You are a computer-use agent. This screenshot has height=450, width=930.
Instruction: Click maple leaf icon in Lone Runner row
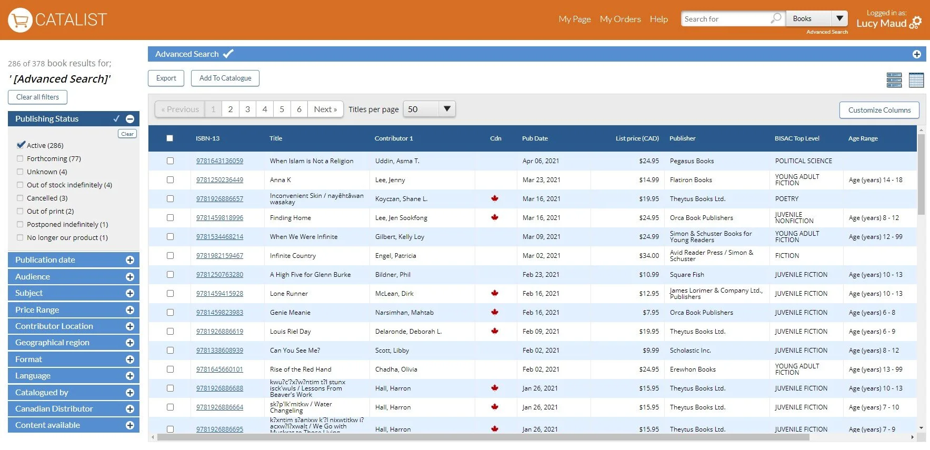(x=495, y=293)
